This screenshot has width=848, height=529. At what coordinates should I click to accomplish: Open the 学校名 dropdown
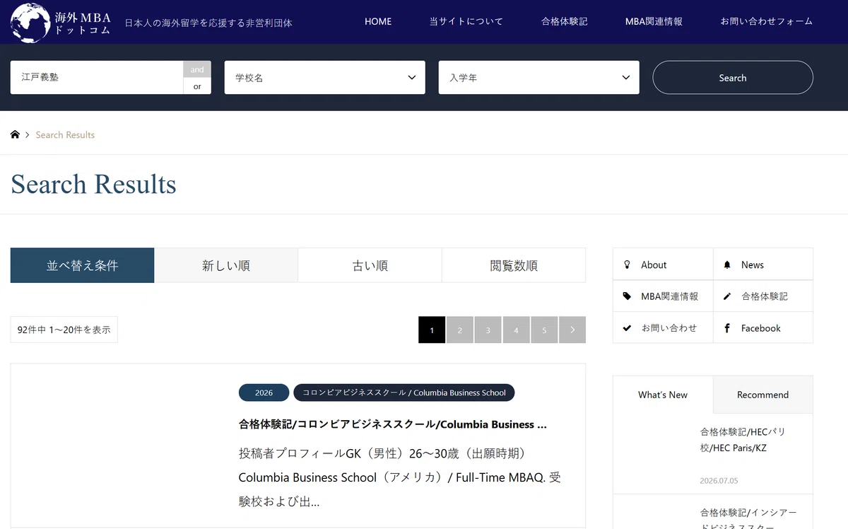tap(325, 78)
